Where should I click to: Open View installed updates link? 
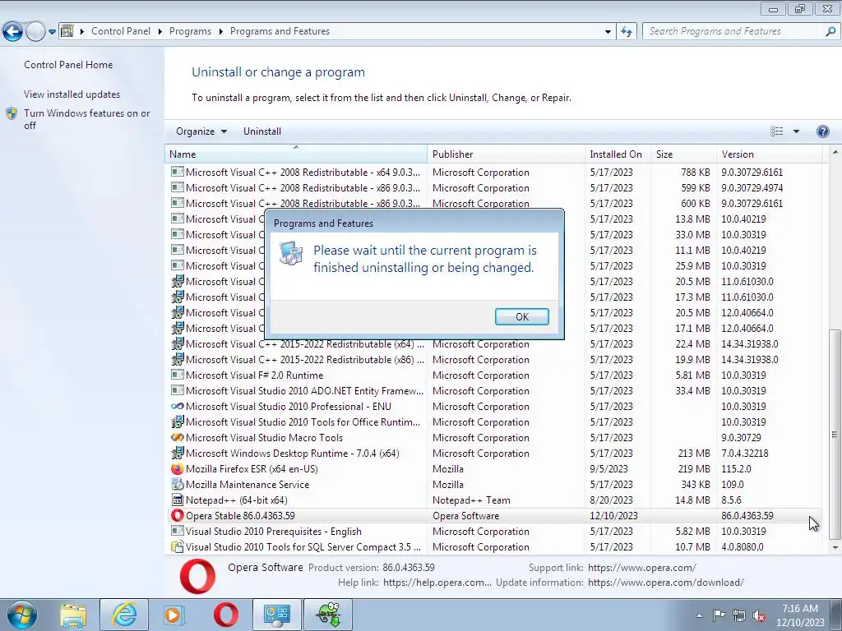point(72,94)
